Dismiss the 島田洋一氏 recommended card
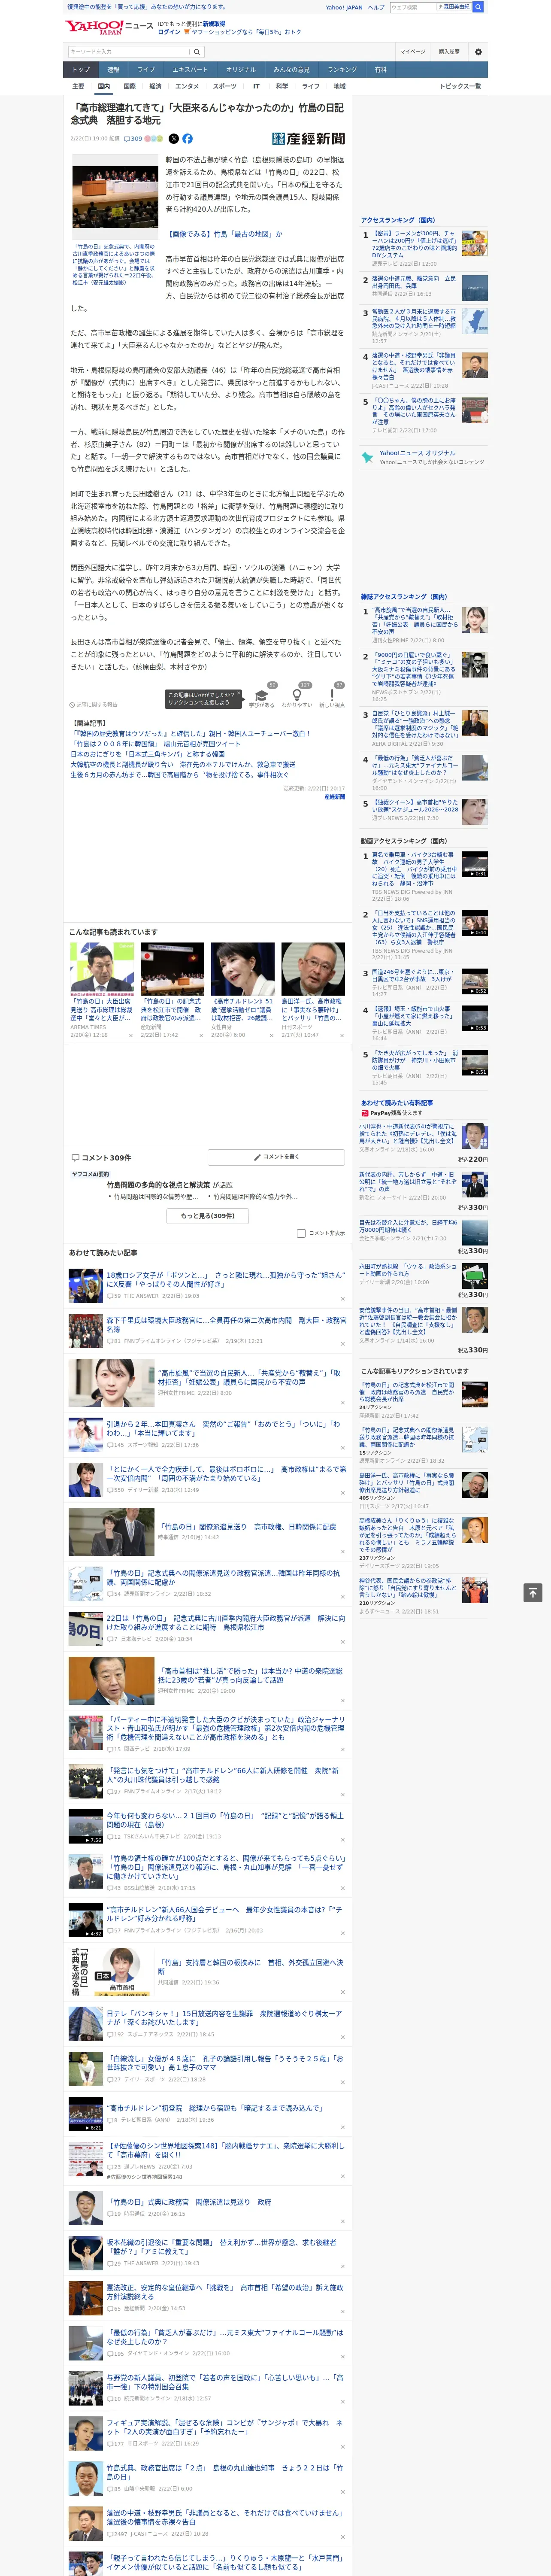 tap(342, 1035)
